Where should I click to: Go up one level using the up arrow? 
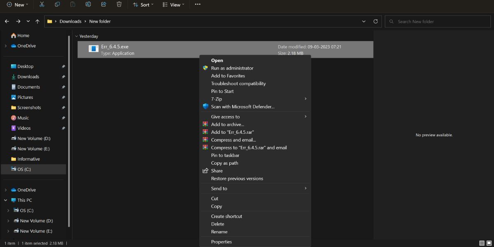click(x=37, y=21)
